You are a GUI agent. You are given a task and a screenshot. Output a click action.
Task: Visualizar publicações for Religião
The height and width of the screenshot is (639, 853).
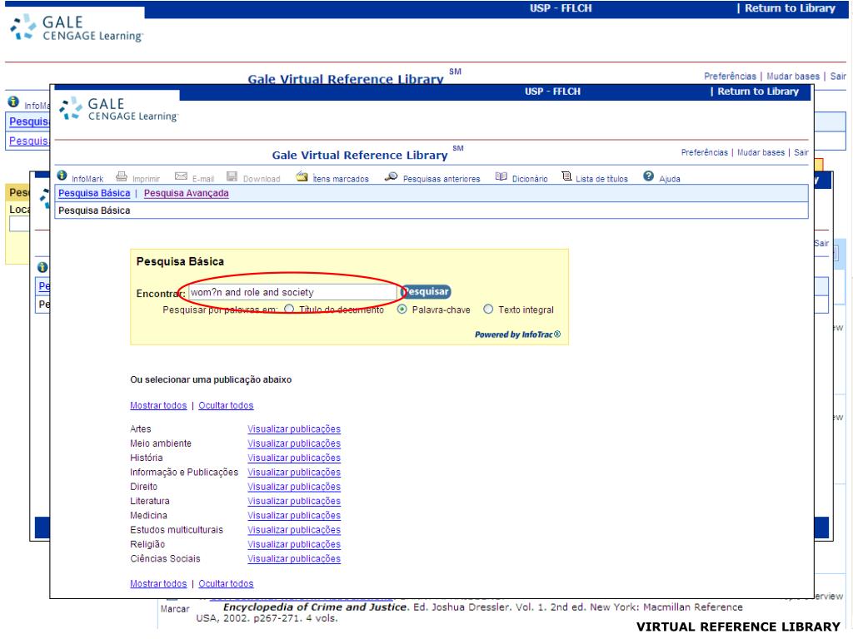pos(294,544)
